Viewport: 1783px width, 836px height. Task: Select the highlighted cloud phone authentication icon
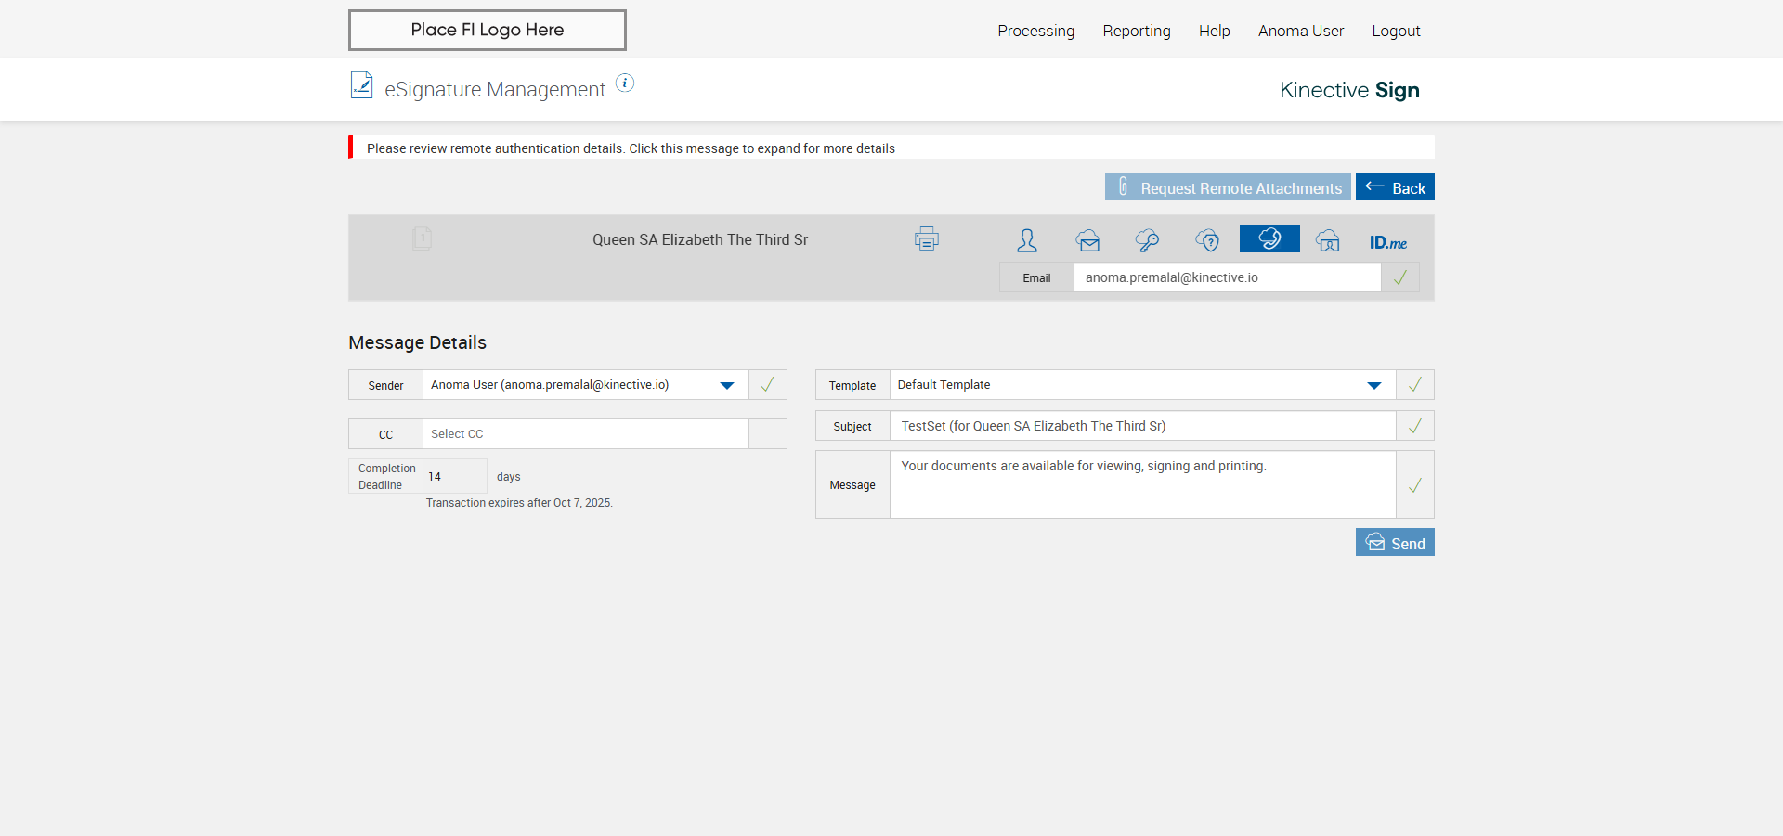pyautogui.click(x=1269, y=238)
